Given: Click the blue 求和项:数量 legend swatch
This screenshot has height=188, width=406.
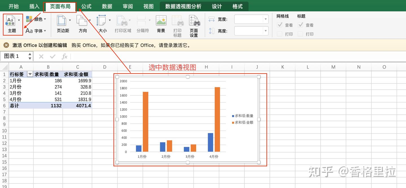Looking at the screenshot, I should click(x=233, y=116).
